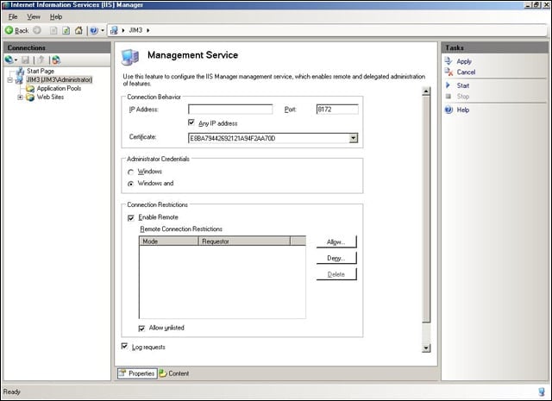Switch to the Properties tab
This screenshot has height=401, width=552.
coord(137,373)
